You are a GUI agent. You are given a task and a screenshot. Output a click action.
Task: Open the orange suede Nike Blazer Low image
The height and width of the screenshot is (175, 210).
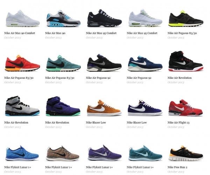104,108
